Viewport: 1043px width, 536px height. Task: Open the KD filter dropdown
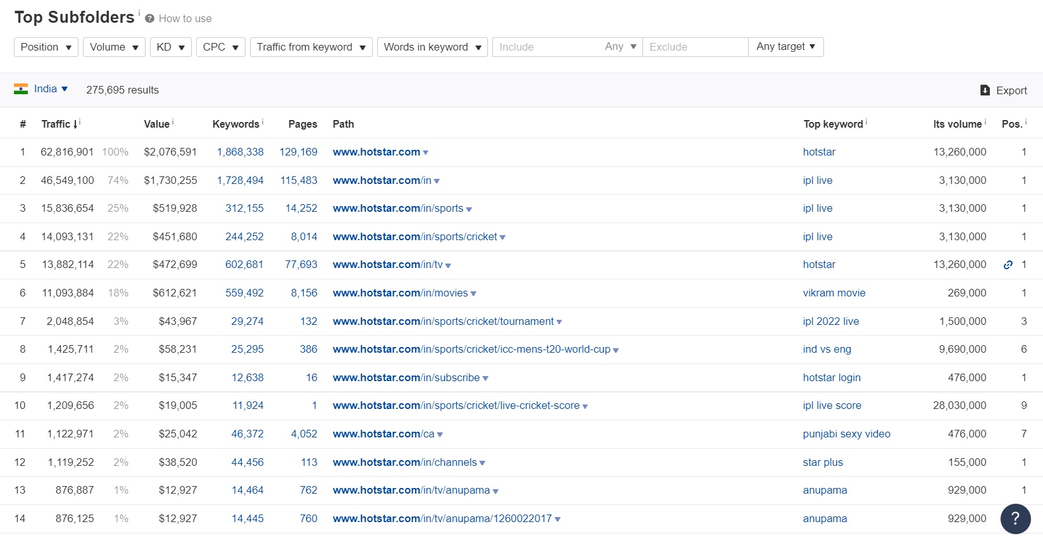[x=171, y=47]
